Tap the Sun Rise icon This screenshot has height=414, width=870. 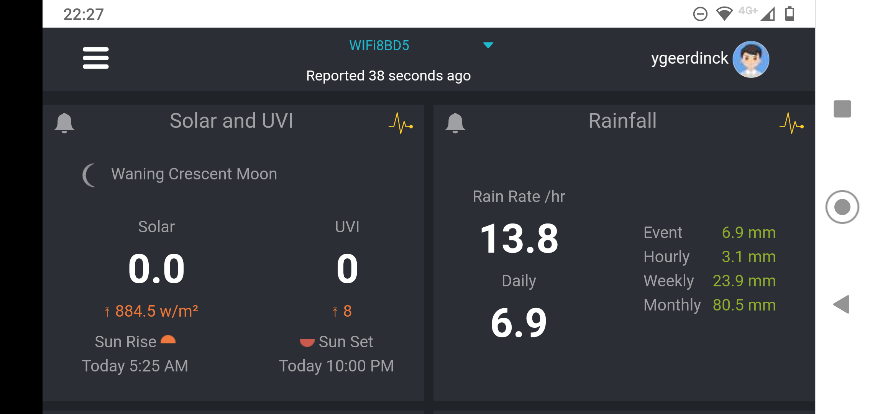tap(168, 339)
